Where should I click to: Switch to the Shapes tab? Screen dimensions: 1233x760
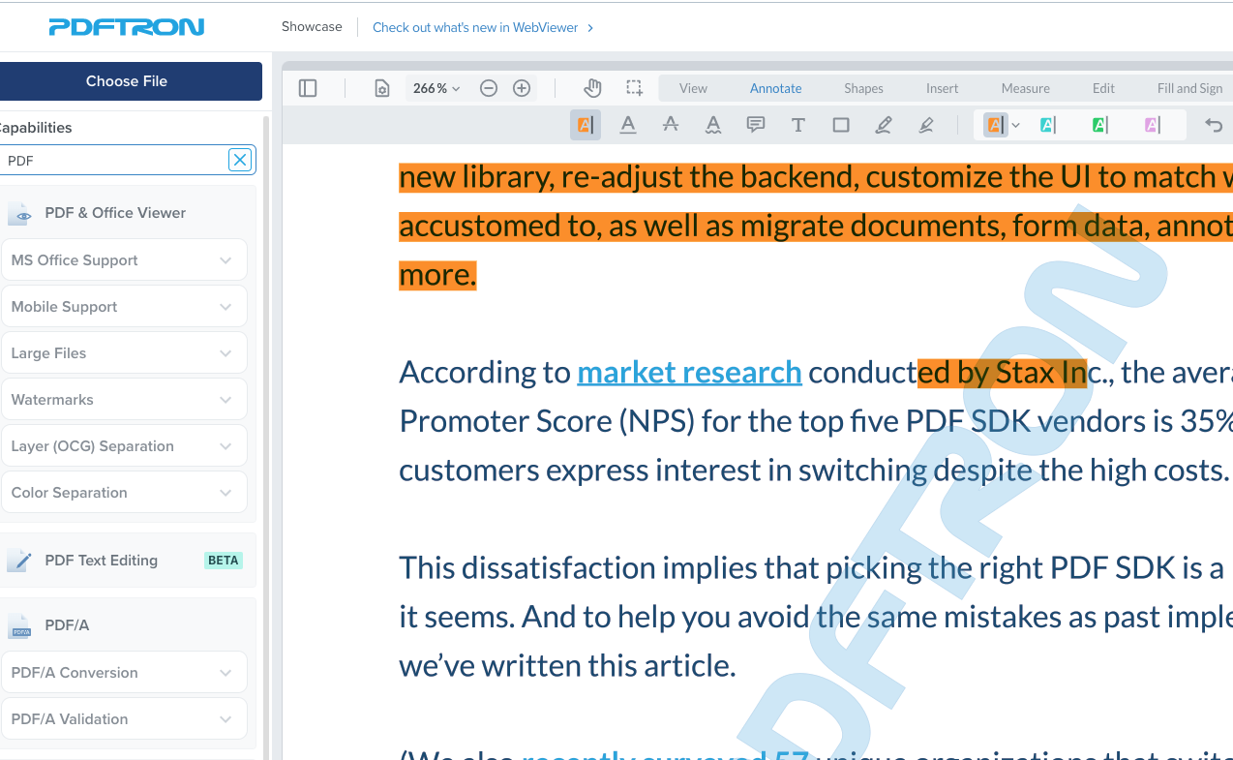(x=862, y=88)
